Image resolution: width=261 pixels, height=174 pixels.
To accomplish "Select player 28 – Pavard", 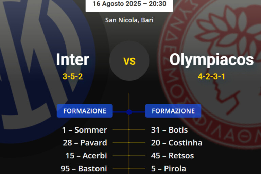I will click(85, 143).
